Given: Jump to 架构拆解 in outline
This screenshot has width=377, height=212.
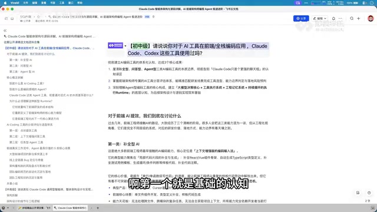Looking at the screenshot, I should click(12, 195).
